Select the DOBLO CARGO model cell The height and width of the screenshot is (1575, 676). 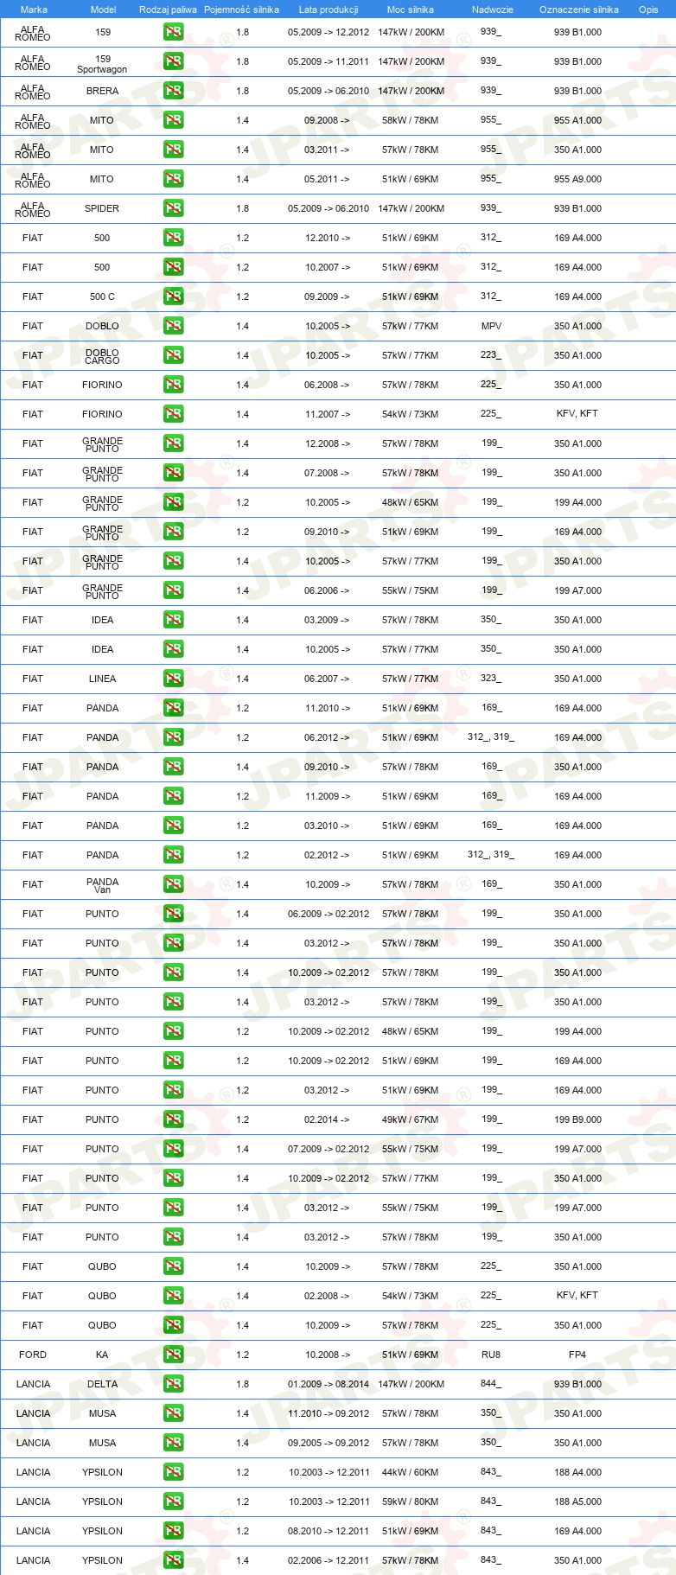pos(102,356)
